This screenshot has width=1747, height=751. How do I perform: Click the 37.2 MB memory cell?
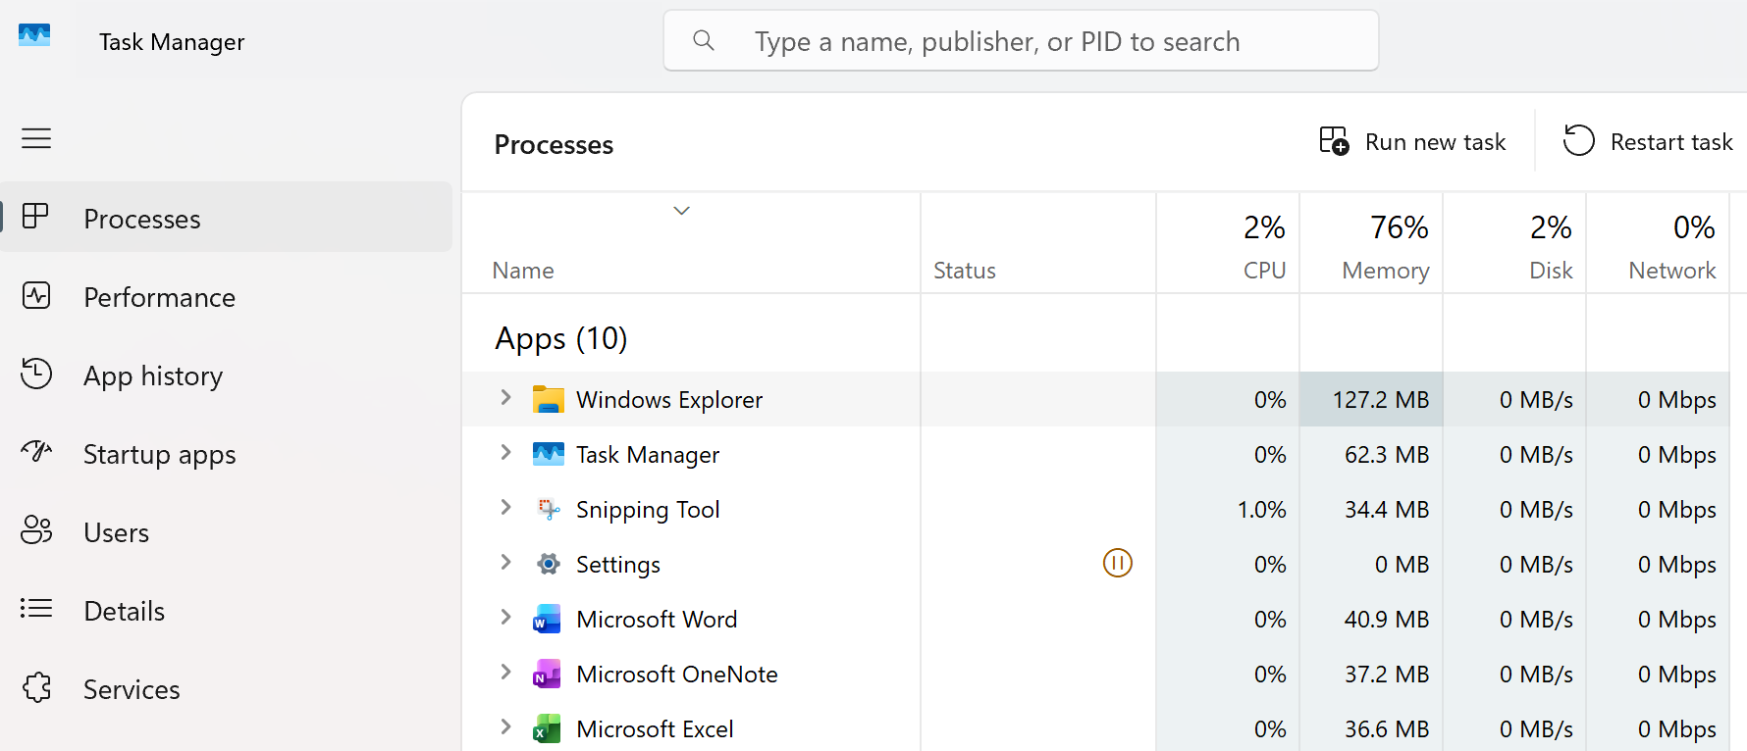click(1371, 674)
